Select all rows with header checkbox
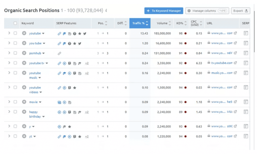This screenshot has height=154, width=257. point(15,23)
